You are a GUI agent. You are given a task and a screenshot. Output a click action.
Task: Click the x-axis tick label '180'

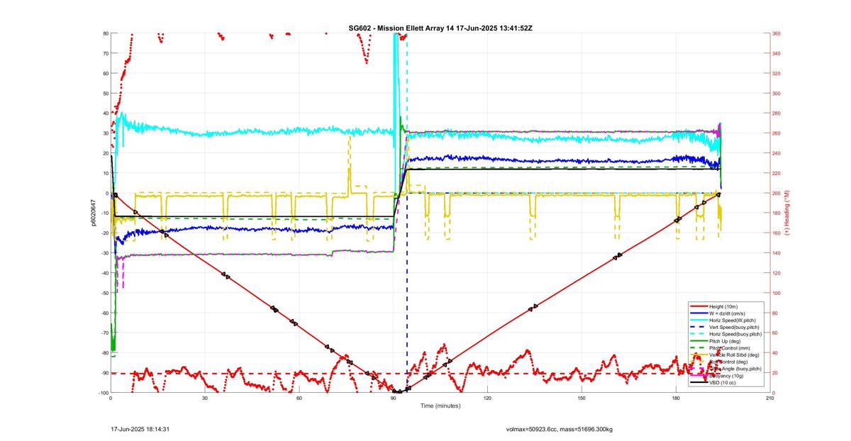coord(676,398)
